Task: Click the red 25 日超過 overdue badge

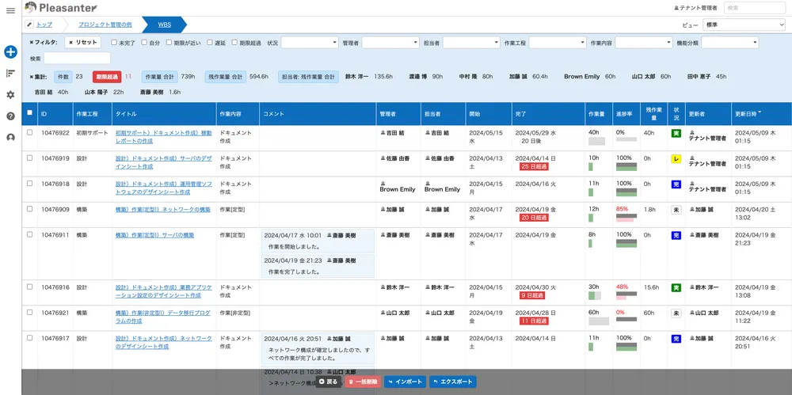Action: [534, 167]
